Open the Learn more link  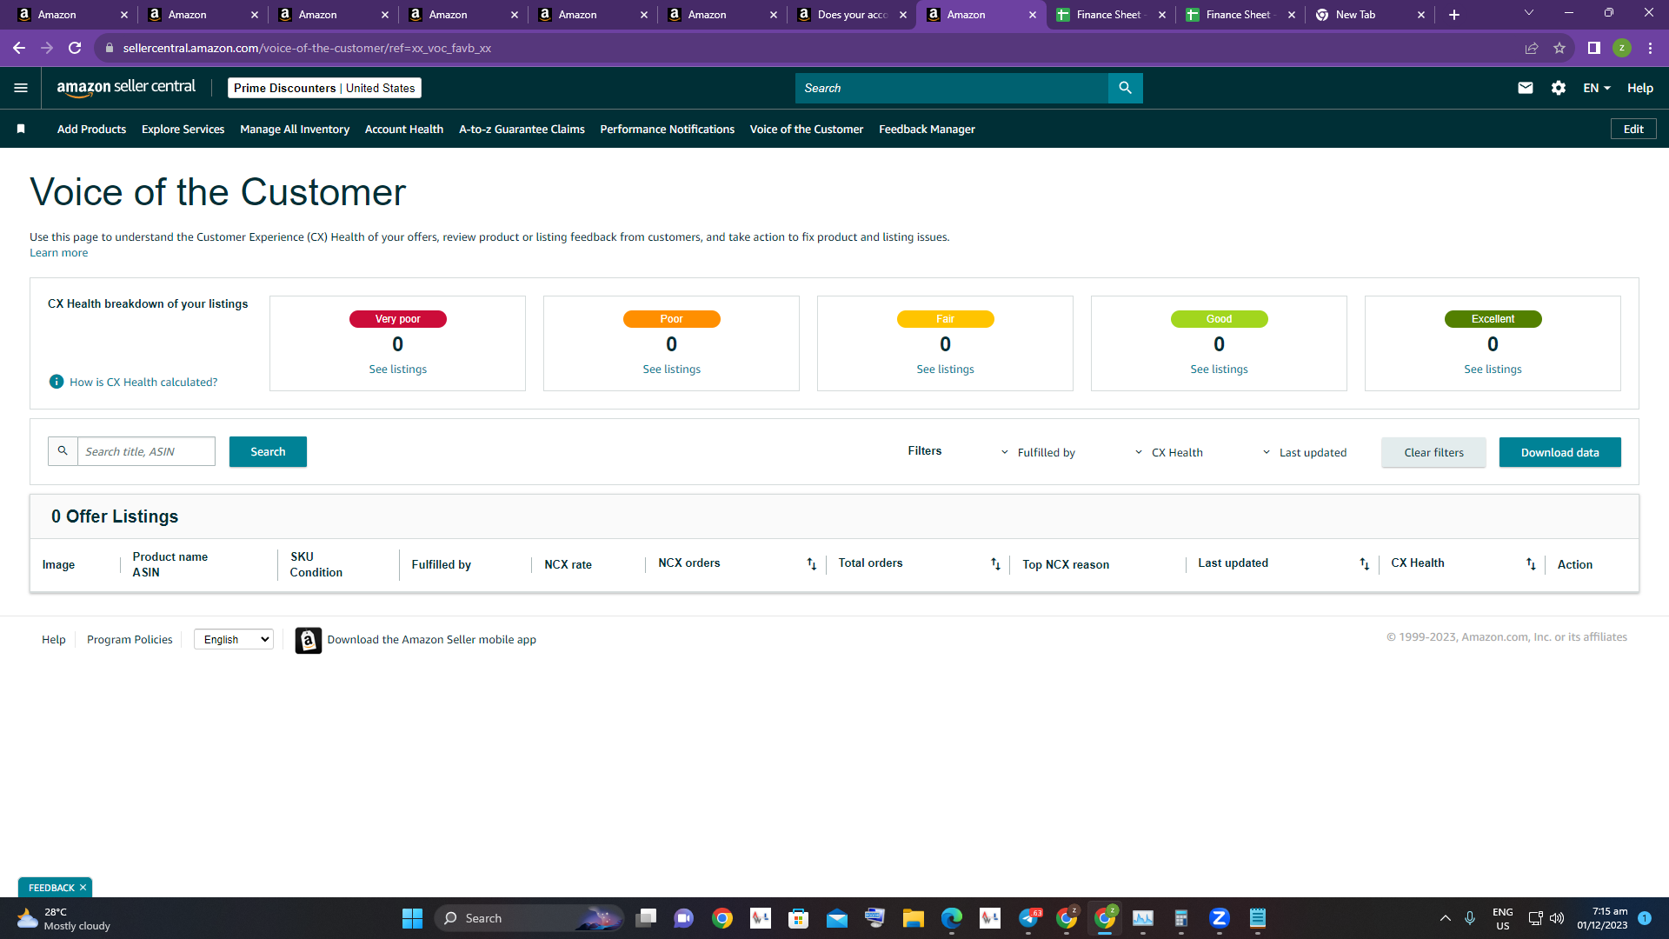(x=58, y=253)
